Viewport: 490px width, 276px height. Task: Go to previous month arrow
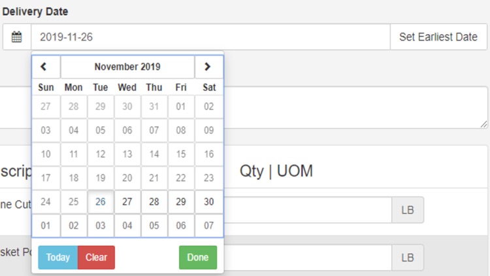[x=45, y=67]
